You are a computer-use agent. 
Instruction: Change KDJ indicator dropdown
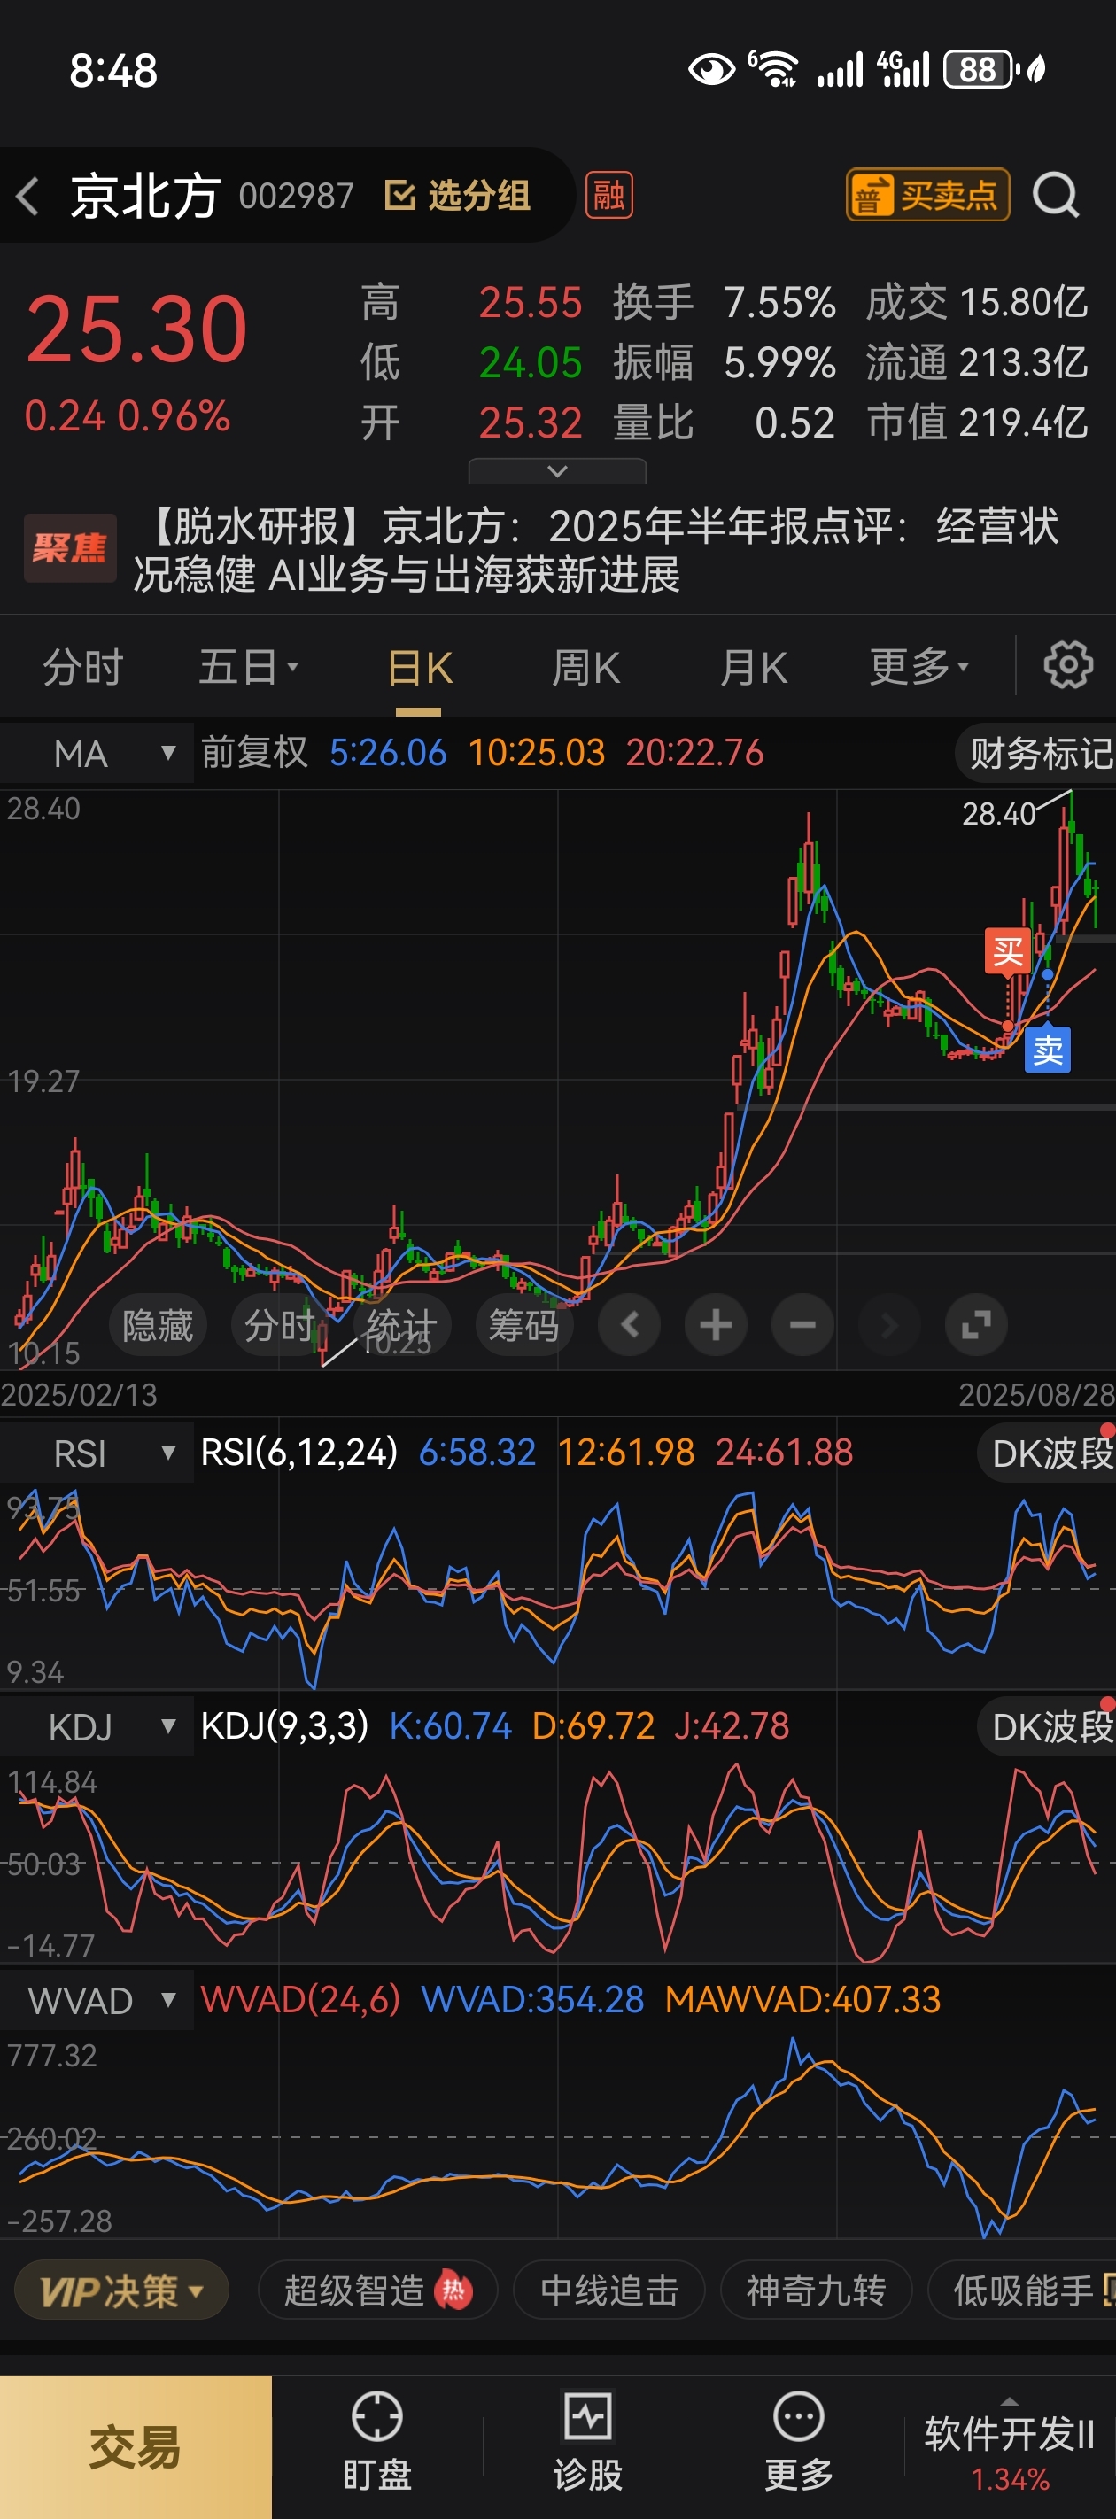[97, 1727]
